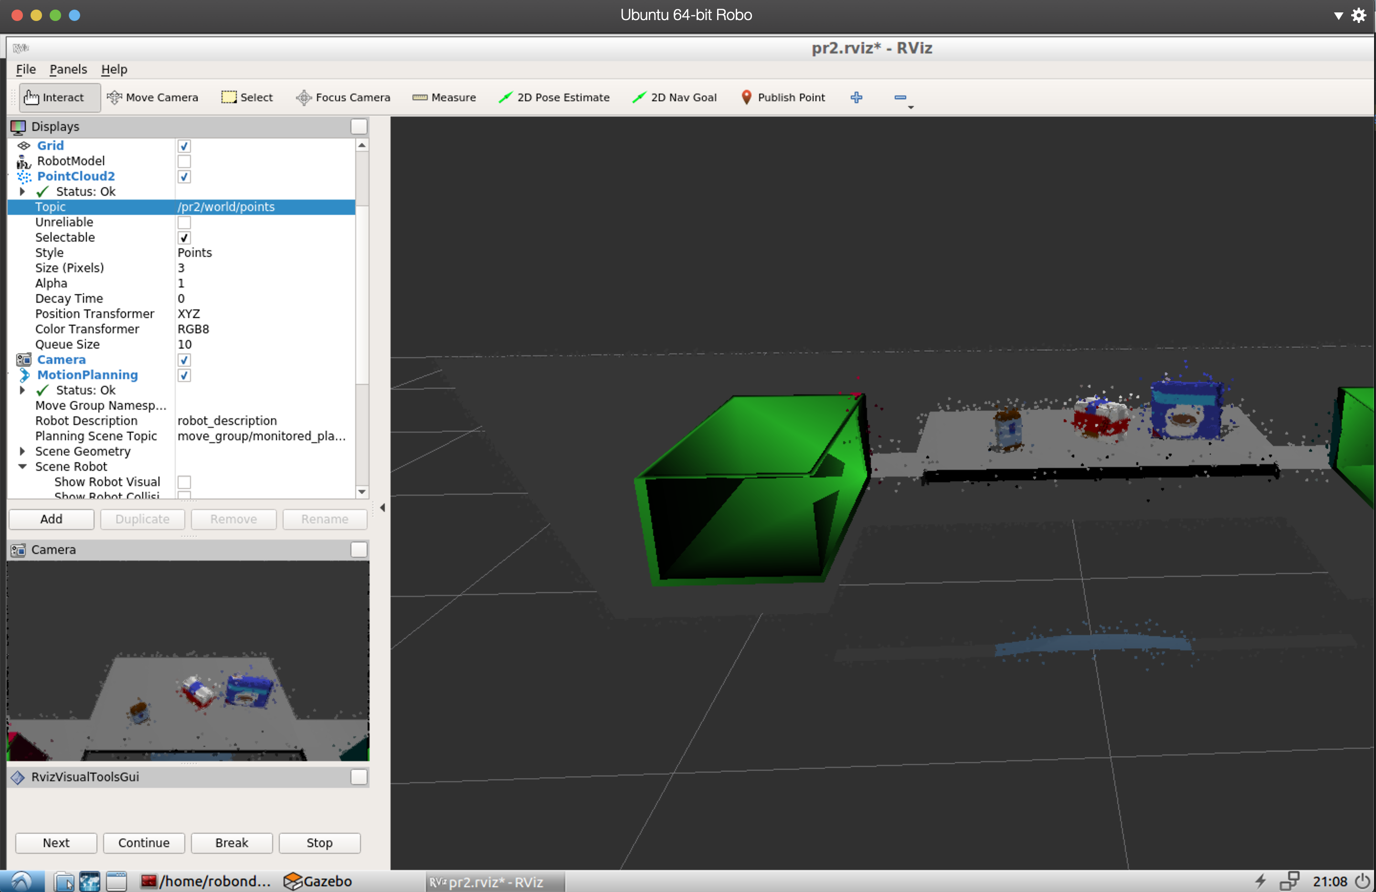1376x892 pixels.
Task: Expand the Scene Geometry tree item
Action: click(x=22, y=451)
